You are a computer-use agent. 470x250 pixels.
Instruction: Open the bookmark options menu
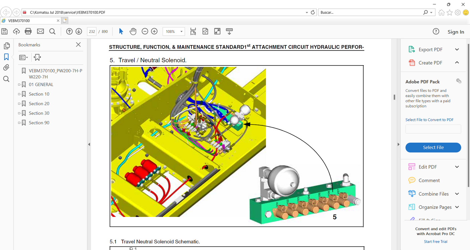pos(23,57)
